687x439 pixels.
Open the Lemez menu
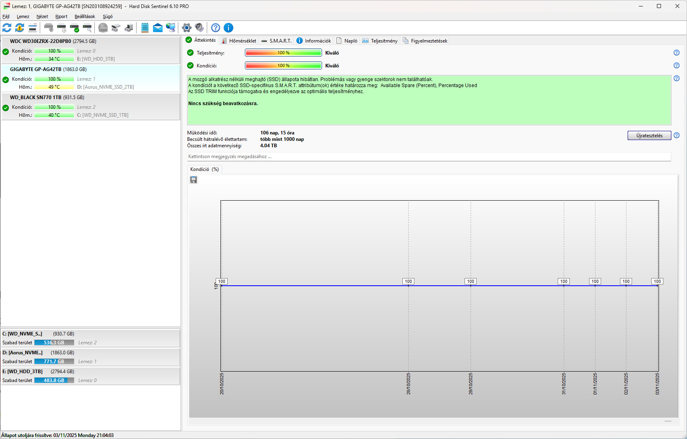tap(23, 16)
